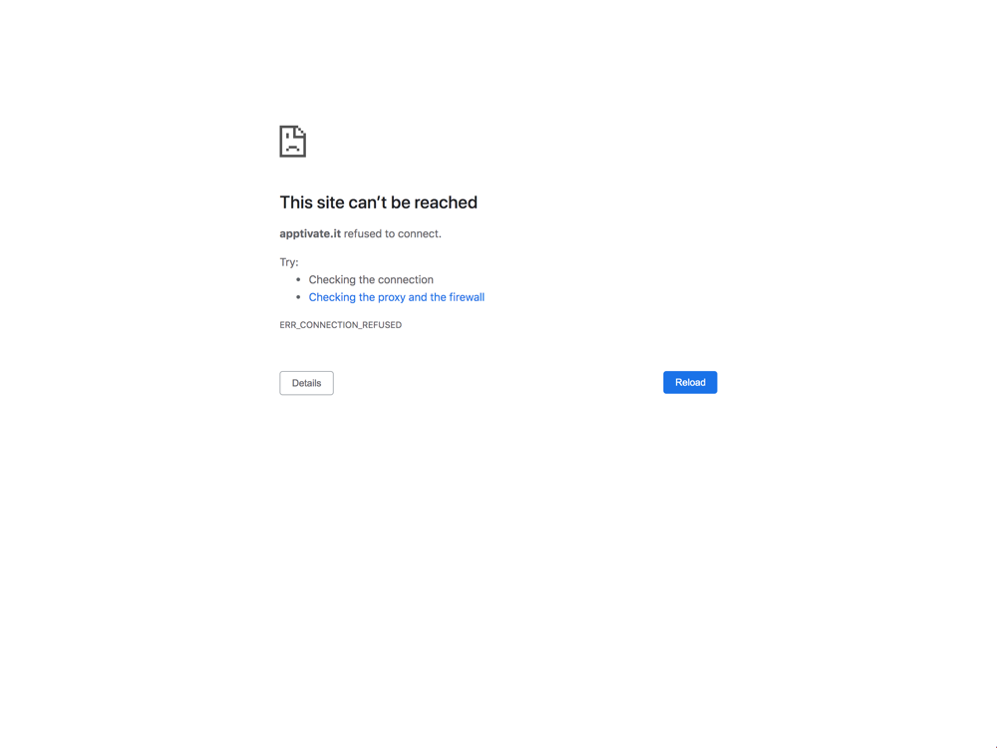Click the word 'connection' in the first suggestion
Viewport: 997px width, 748px height.
point(406,280)
